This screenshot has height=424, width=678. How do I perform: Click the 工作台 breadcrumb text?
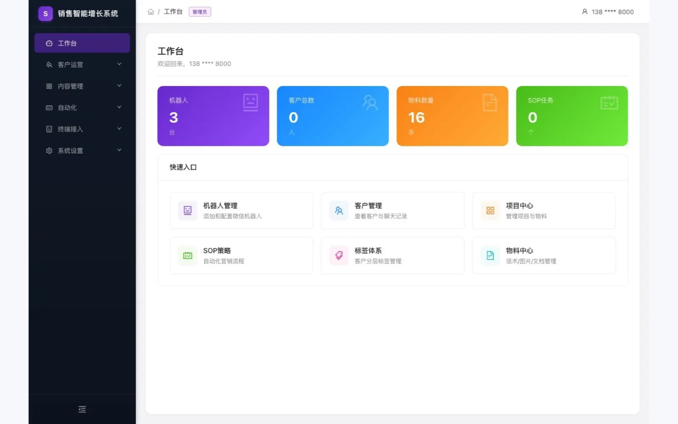pos(173,12)
